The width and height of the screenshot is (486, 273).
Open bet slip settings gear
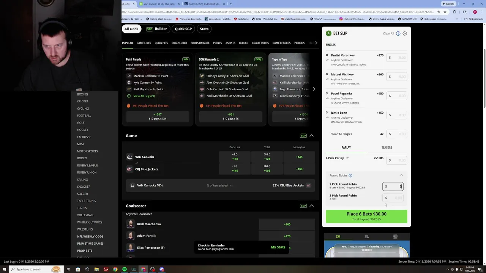pos(405,33)
